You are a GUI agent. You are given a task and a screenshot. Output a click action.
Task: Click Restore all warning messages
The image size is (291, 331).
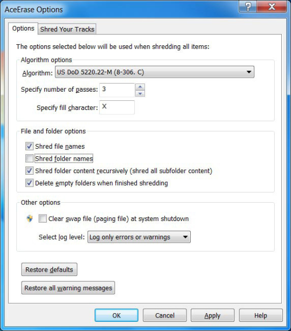pyautogui.click(x=68, y=288)
